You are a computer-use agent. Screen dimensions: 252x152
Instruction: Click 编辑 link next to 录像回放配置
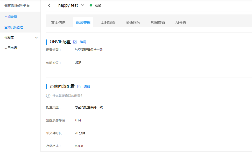pos(87,86)
